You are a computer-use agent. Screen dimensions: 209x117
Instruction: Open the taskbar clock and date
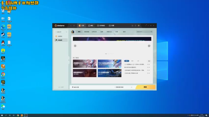click(x=202, y=115)
